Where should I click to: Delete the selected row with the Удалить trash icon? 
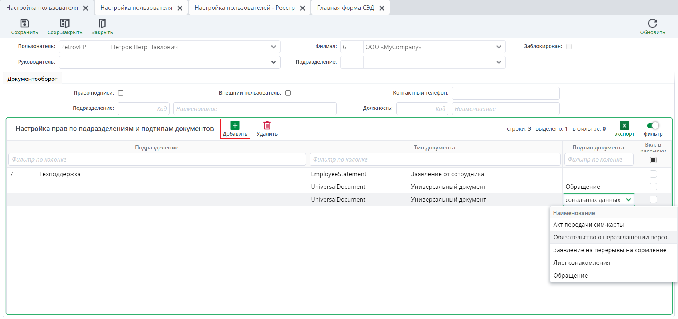(267, 126)
